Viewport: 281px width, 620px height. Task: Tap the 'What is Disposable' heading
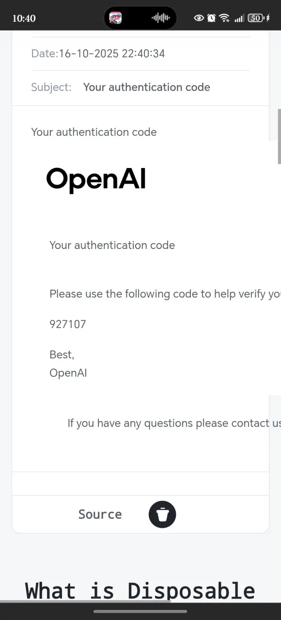click(x=140, y=591)
